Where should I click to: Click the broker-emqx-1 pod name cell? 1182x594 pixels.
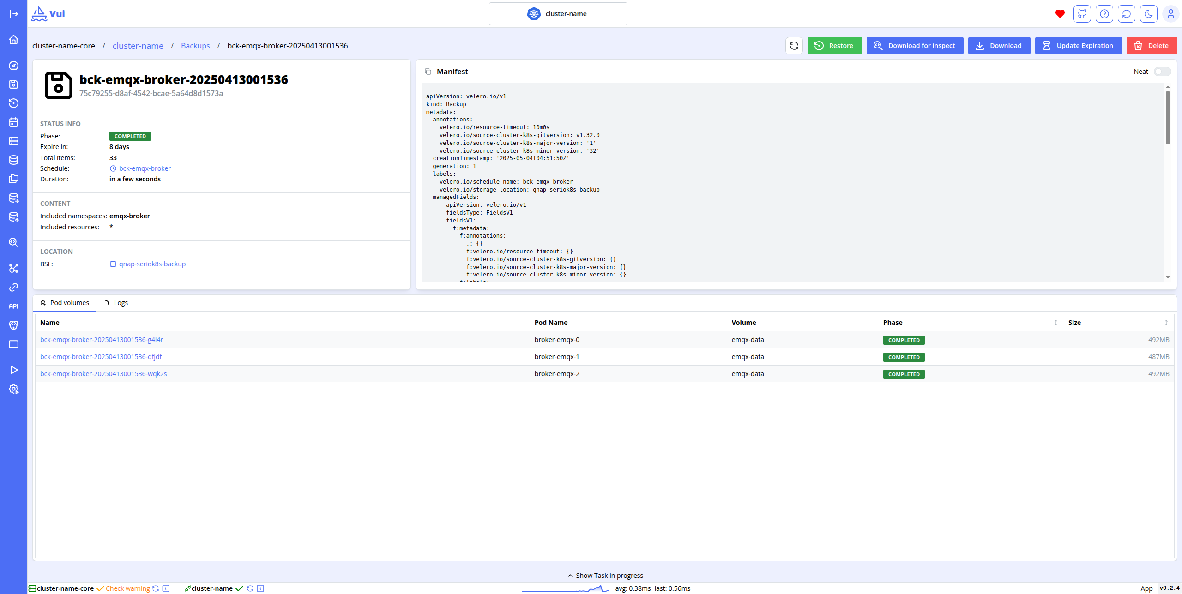click(x=557, y=357)
